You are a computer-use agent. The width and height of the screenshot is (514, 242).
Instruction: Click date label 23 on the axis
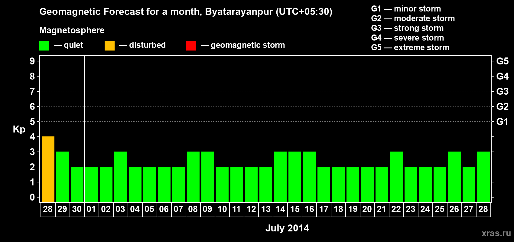pos(411,209)
